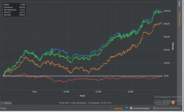Click the $60,00 winnings axis label
This screenshot has width=184, height=112.
click(x=167, y=37)
